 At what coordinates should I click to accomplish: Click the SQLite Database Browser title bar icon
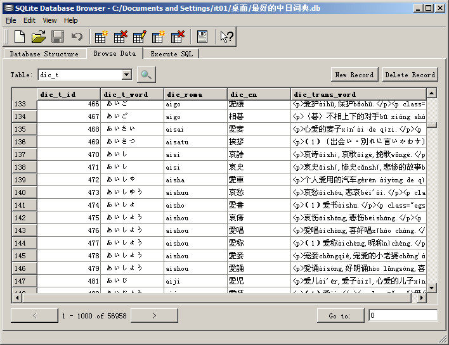coord(9,8)
